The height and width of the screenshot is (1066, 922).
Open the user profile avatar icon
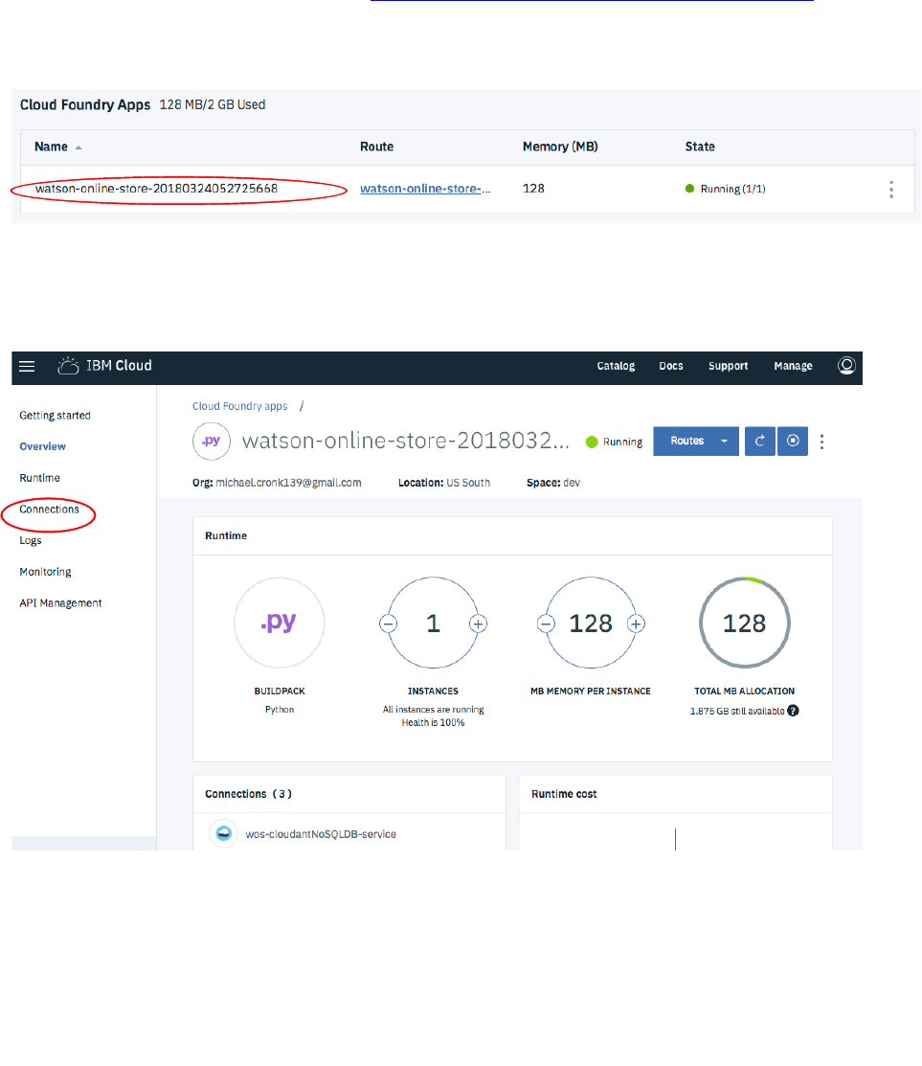pos(846,366)
